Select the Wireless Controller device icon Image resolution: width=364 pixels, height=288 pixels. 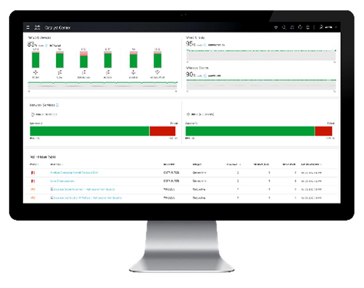tap(133, 72)
